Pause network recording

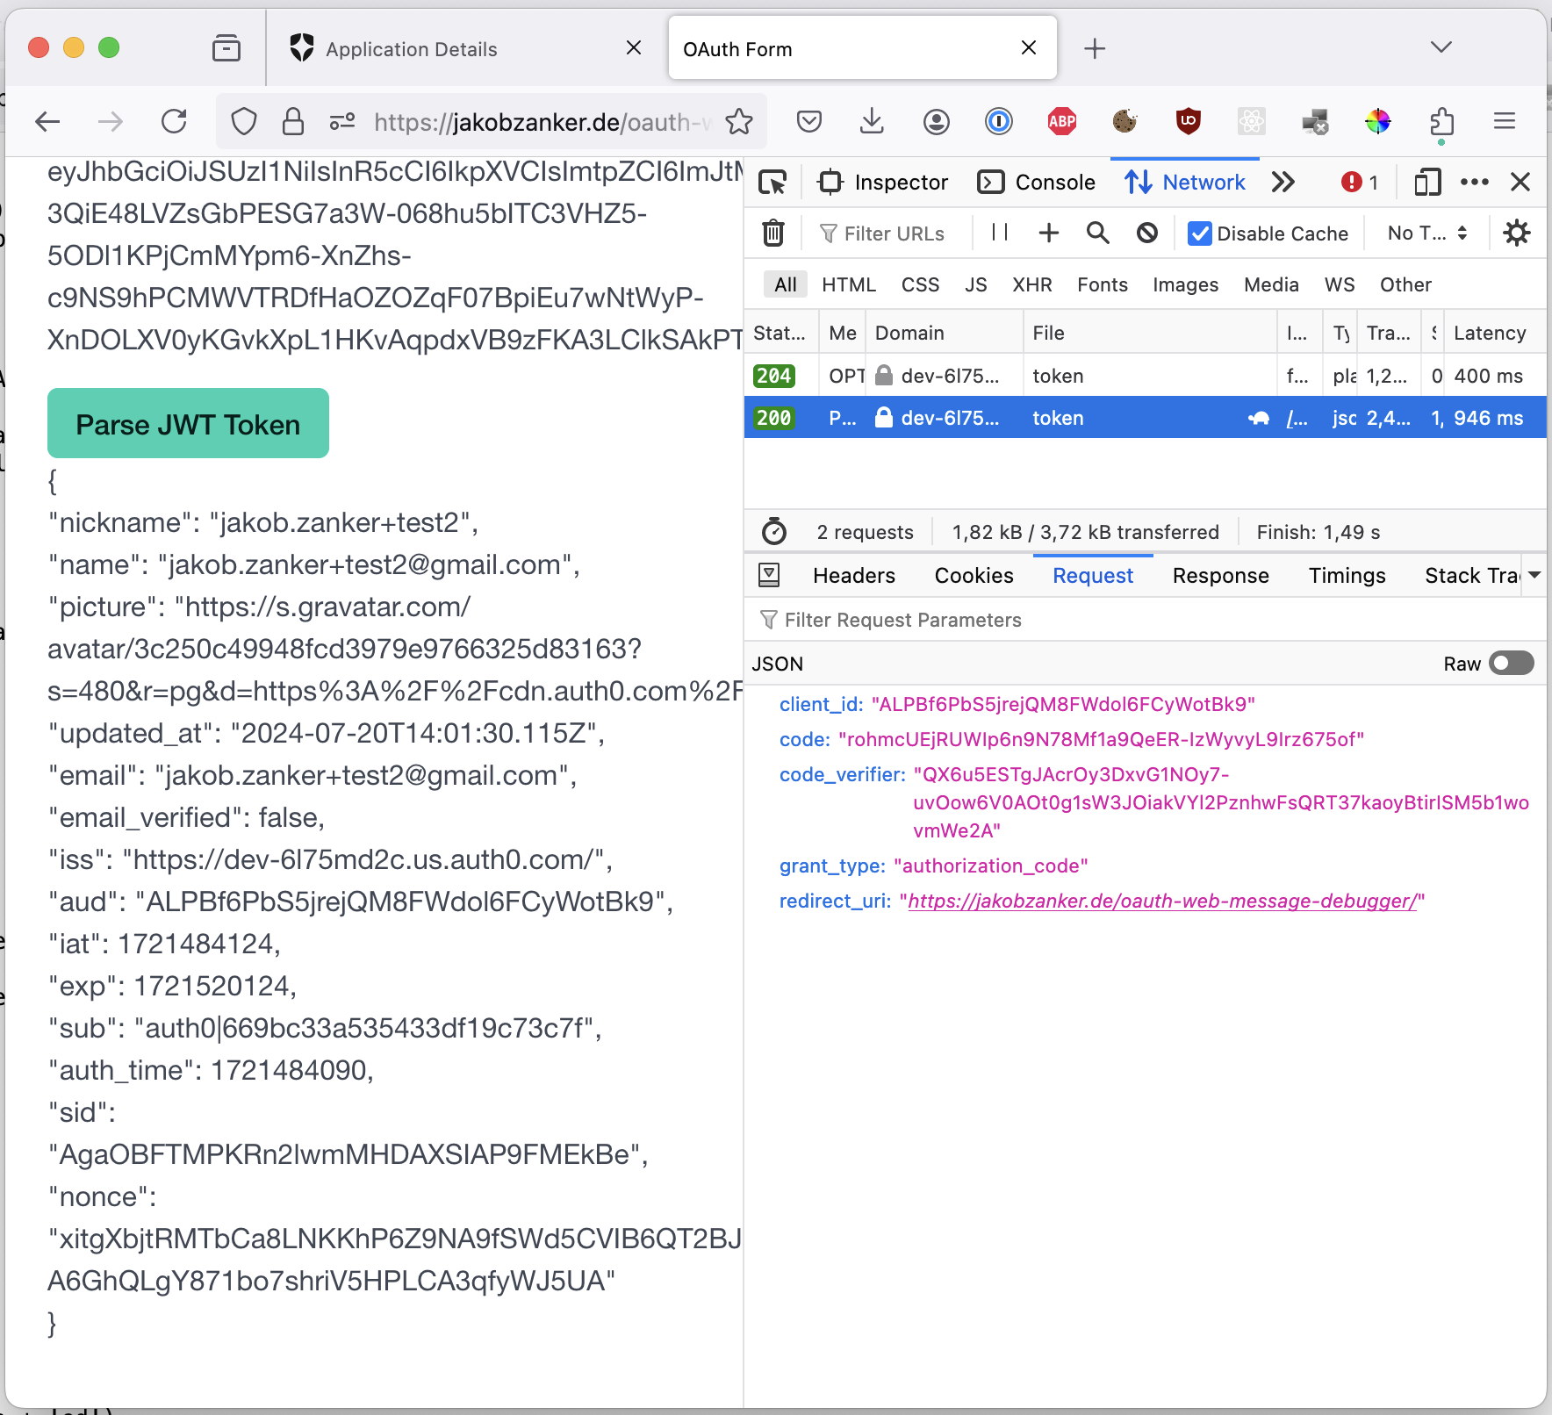tap(999, 232)
